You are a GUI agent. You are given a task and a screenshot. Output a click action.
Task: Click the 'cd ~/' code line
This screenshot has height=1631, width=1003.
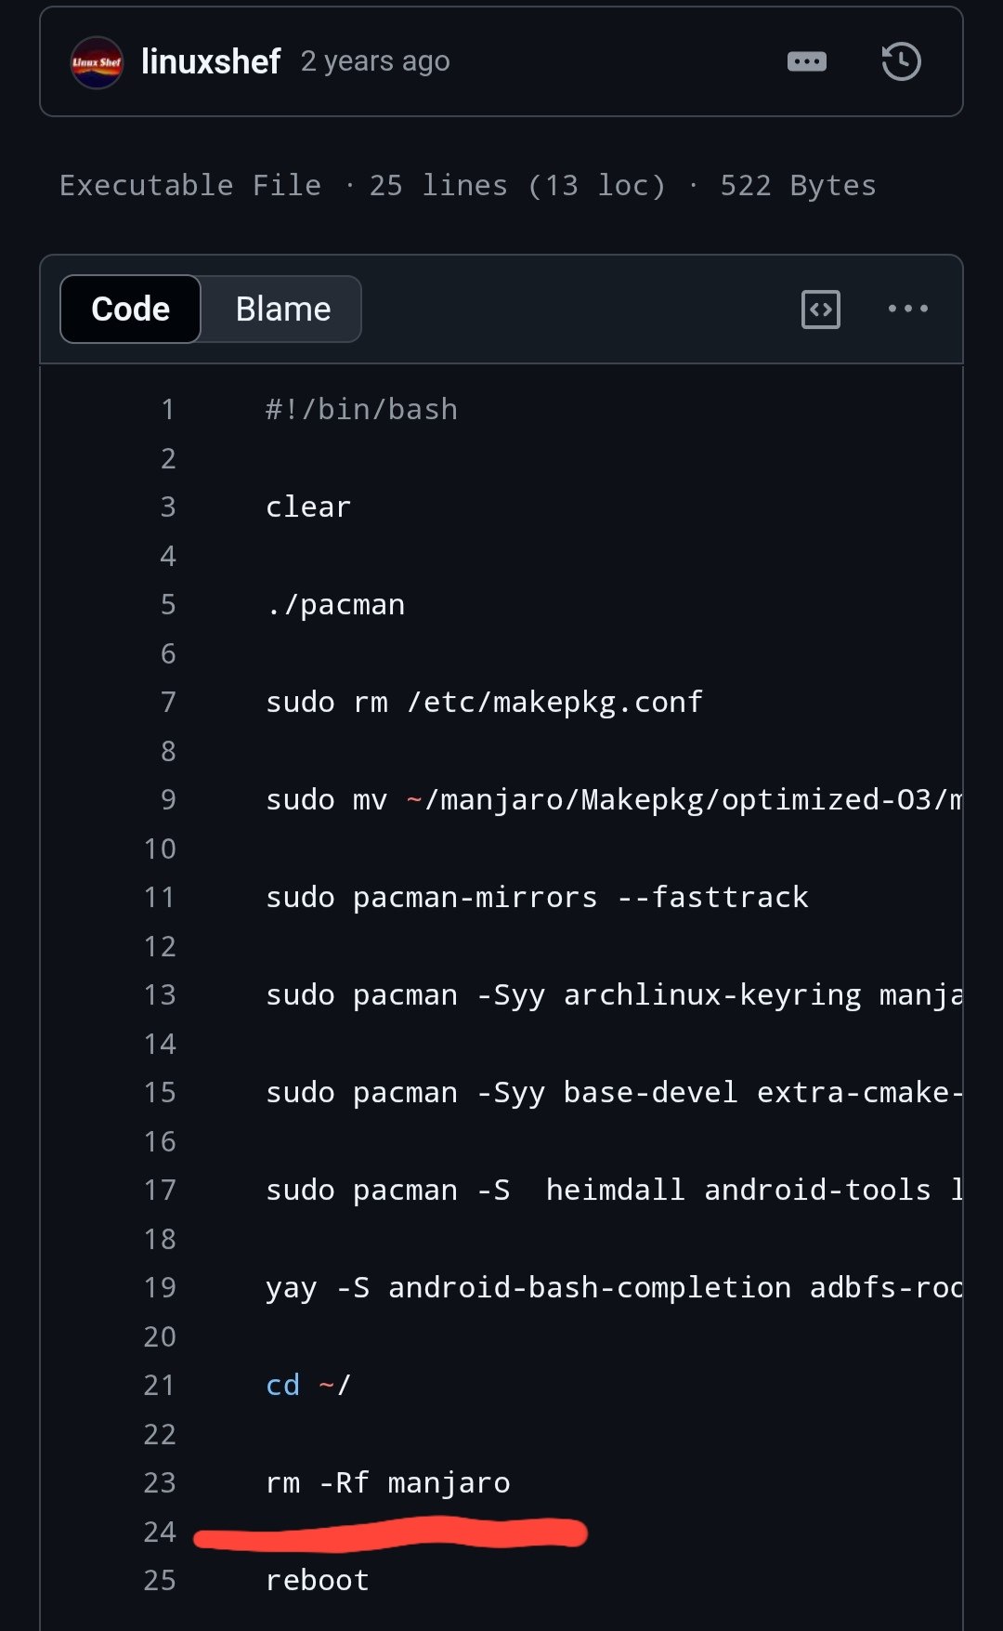(x=308, y=1385)
